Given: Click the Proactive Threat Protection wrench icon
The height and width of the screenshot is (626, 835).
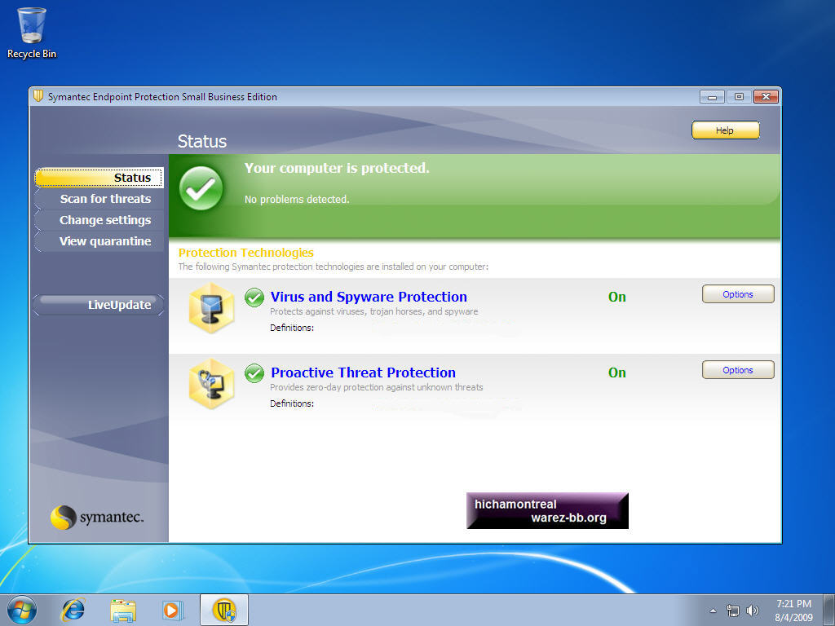Looking at the screenshot, I should pyautogui.click(x=211, y=384).
